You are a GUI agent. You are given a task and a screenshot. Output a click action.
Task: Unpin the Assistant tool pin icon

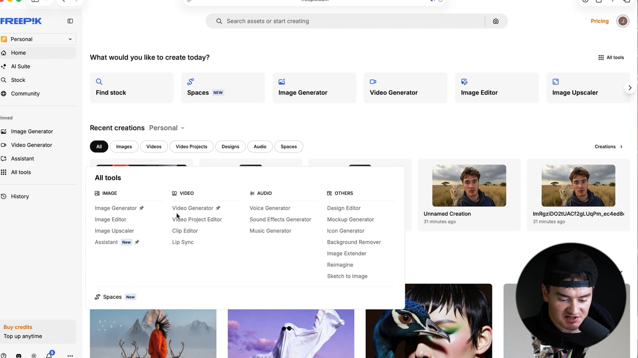pos(137,242)
